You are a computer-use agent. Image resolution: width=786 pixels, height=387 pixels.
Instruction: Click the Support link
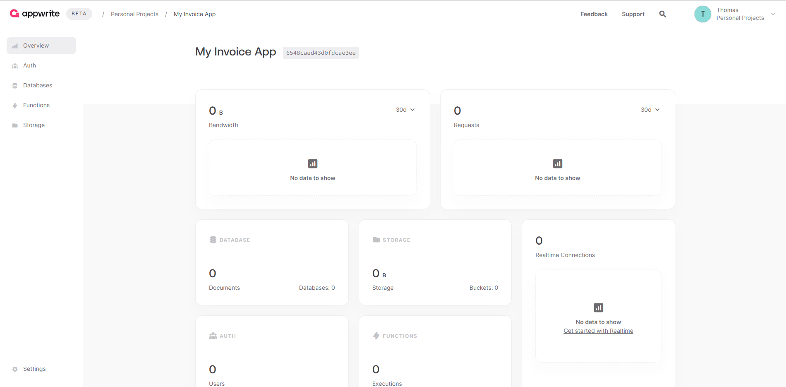[x=633, y=14]
